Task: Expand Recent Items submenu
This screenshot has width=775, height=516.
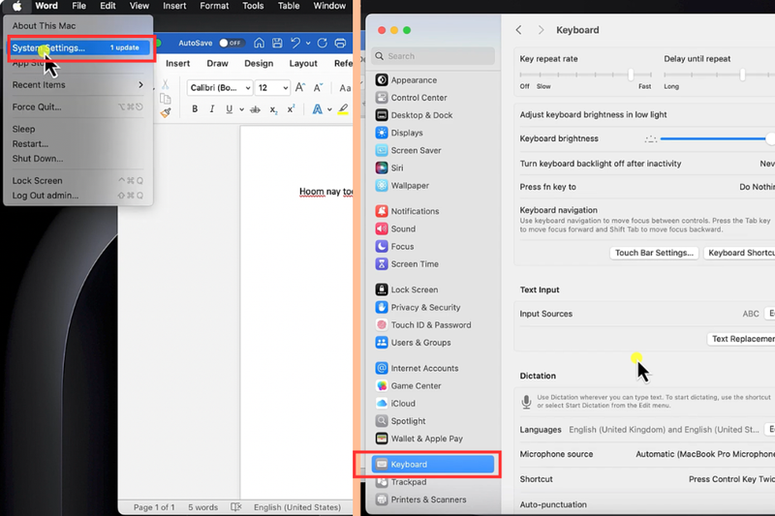Action: tap(77, 85)
